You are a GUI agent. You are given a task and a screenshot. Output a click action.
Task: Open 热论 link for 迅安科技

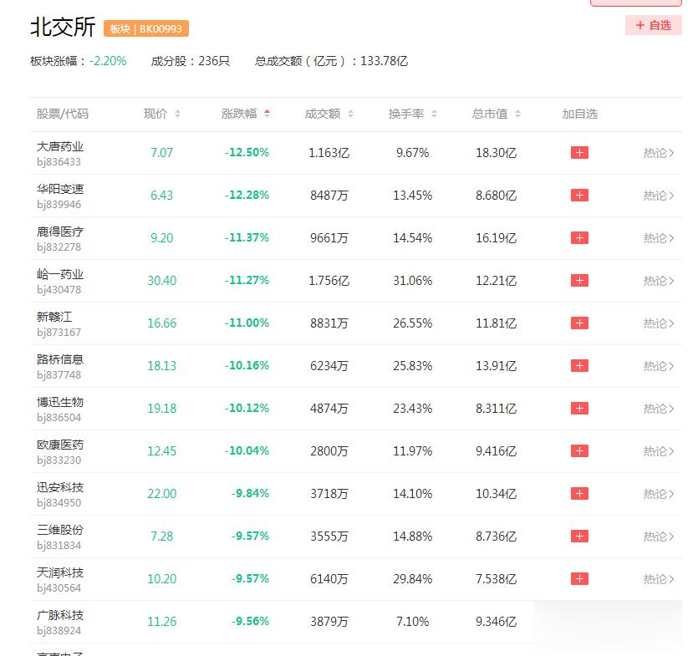click(x=659, y=494)
